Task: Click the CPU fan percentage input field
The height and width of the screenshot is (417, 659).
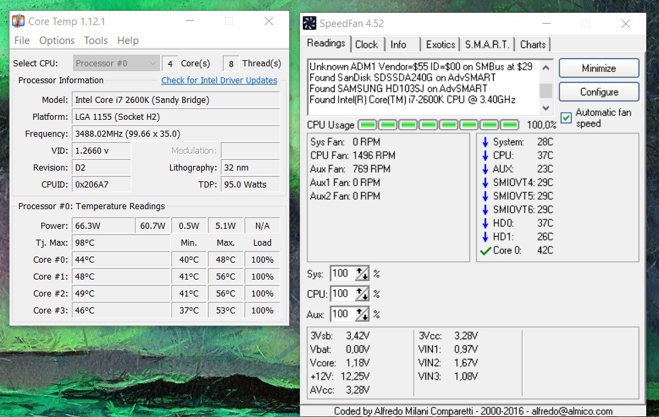Action: [x=343, y=294]
